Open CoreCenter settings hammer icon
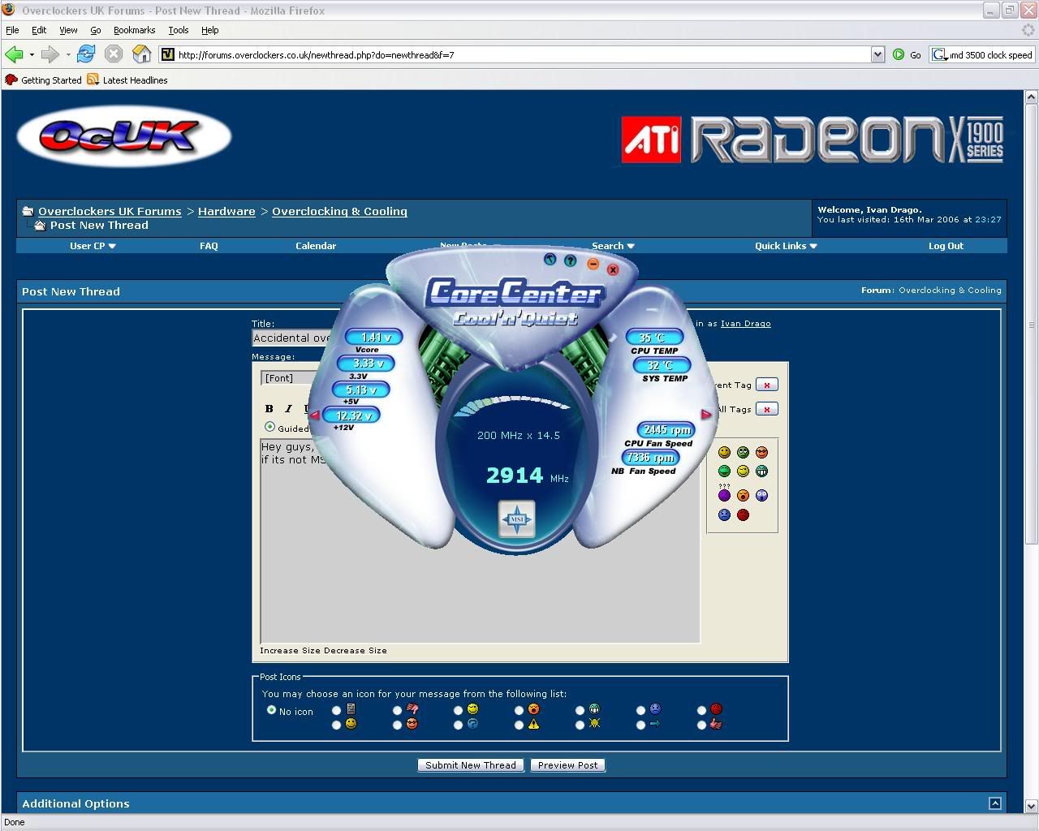Viewport: 1039px width, 831px height. point(550,259)
